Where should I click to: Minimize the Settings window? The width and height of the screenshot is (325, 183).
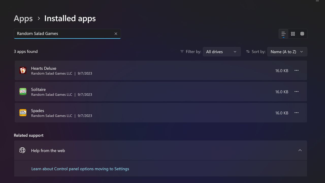tap(317, 1)
